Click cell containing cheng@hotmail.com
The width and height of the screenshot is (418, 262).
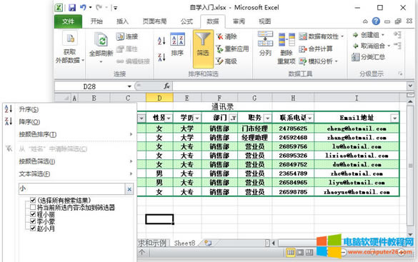[x=357, y=129]
